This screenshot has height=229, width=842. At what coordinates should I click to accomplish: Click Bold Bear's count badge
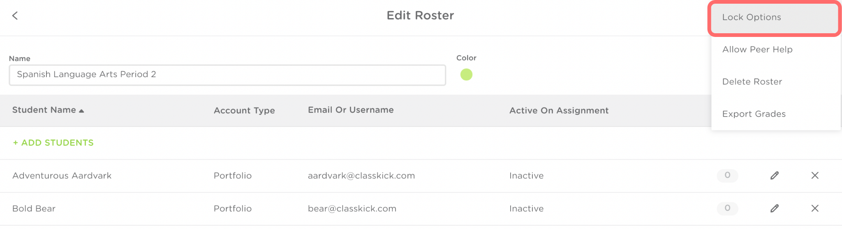727,208
